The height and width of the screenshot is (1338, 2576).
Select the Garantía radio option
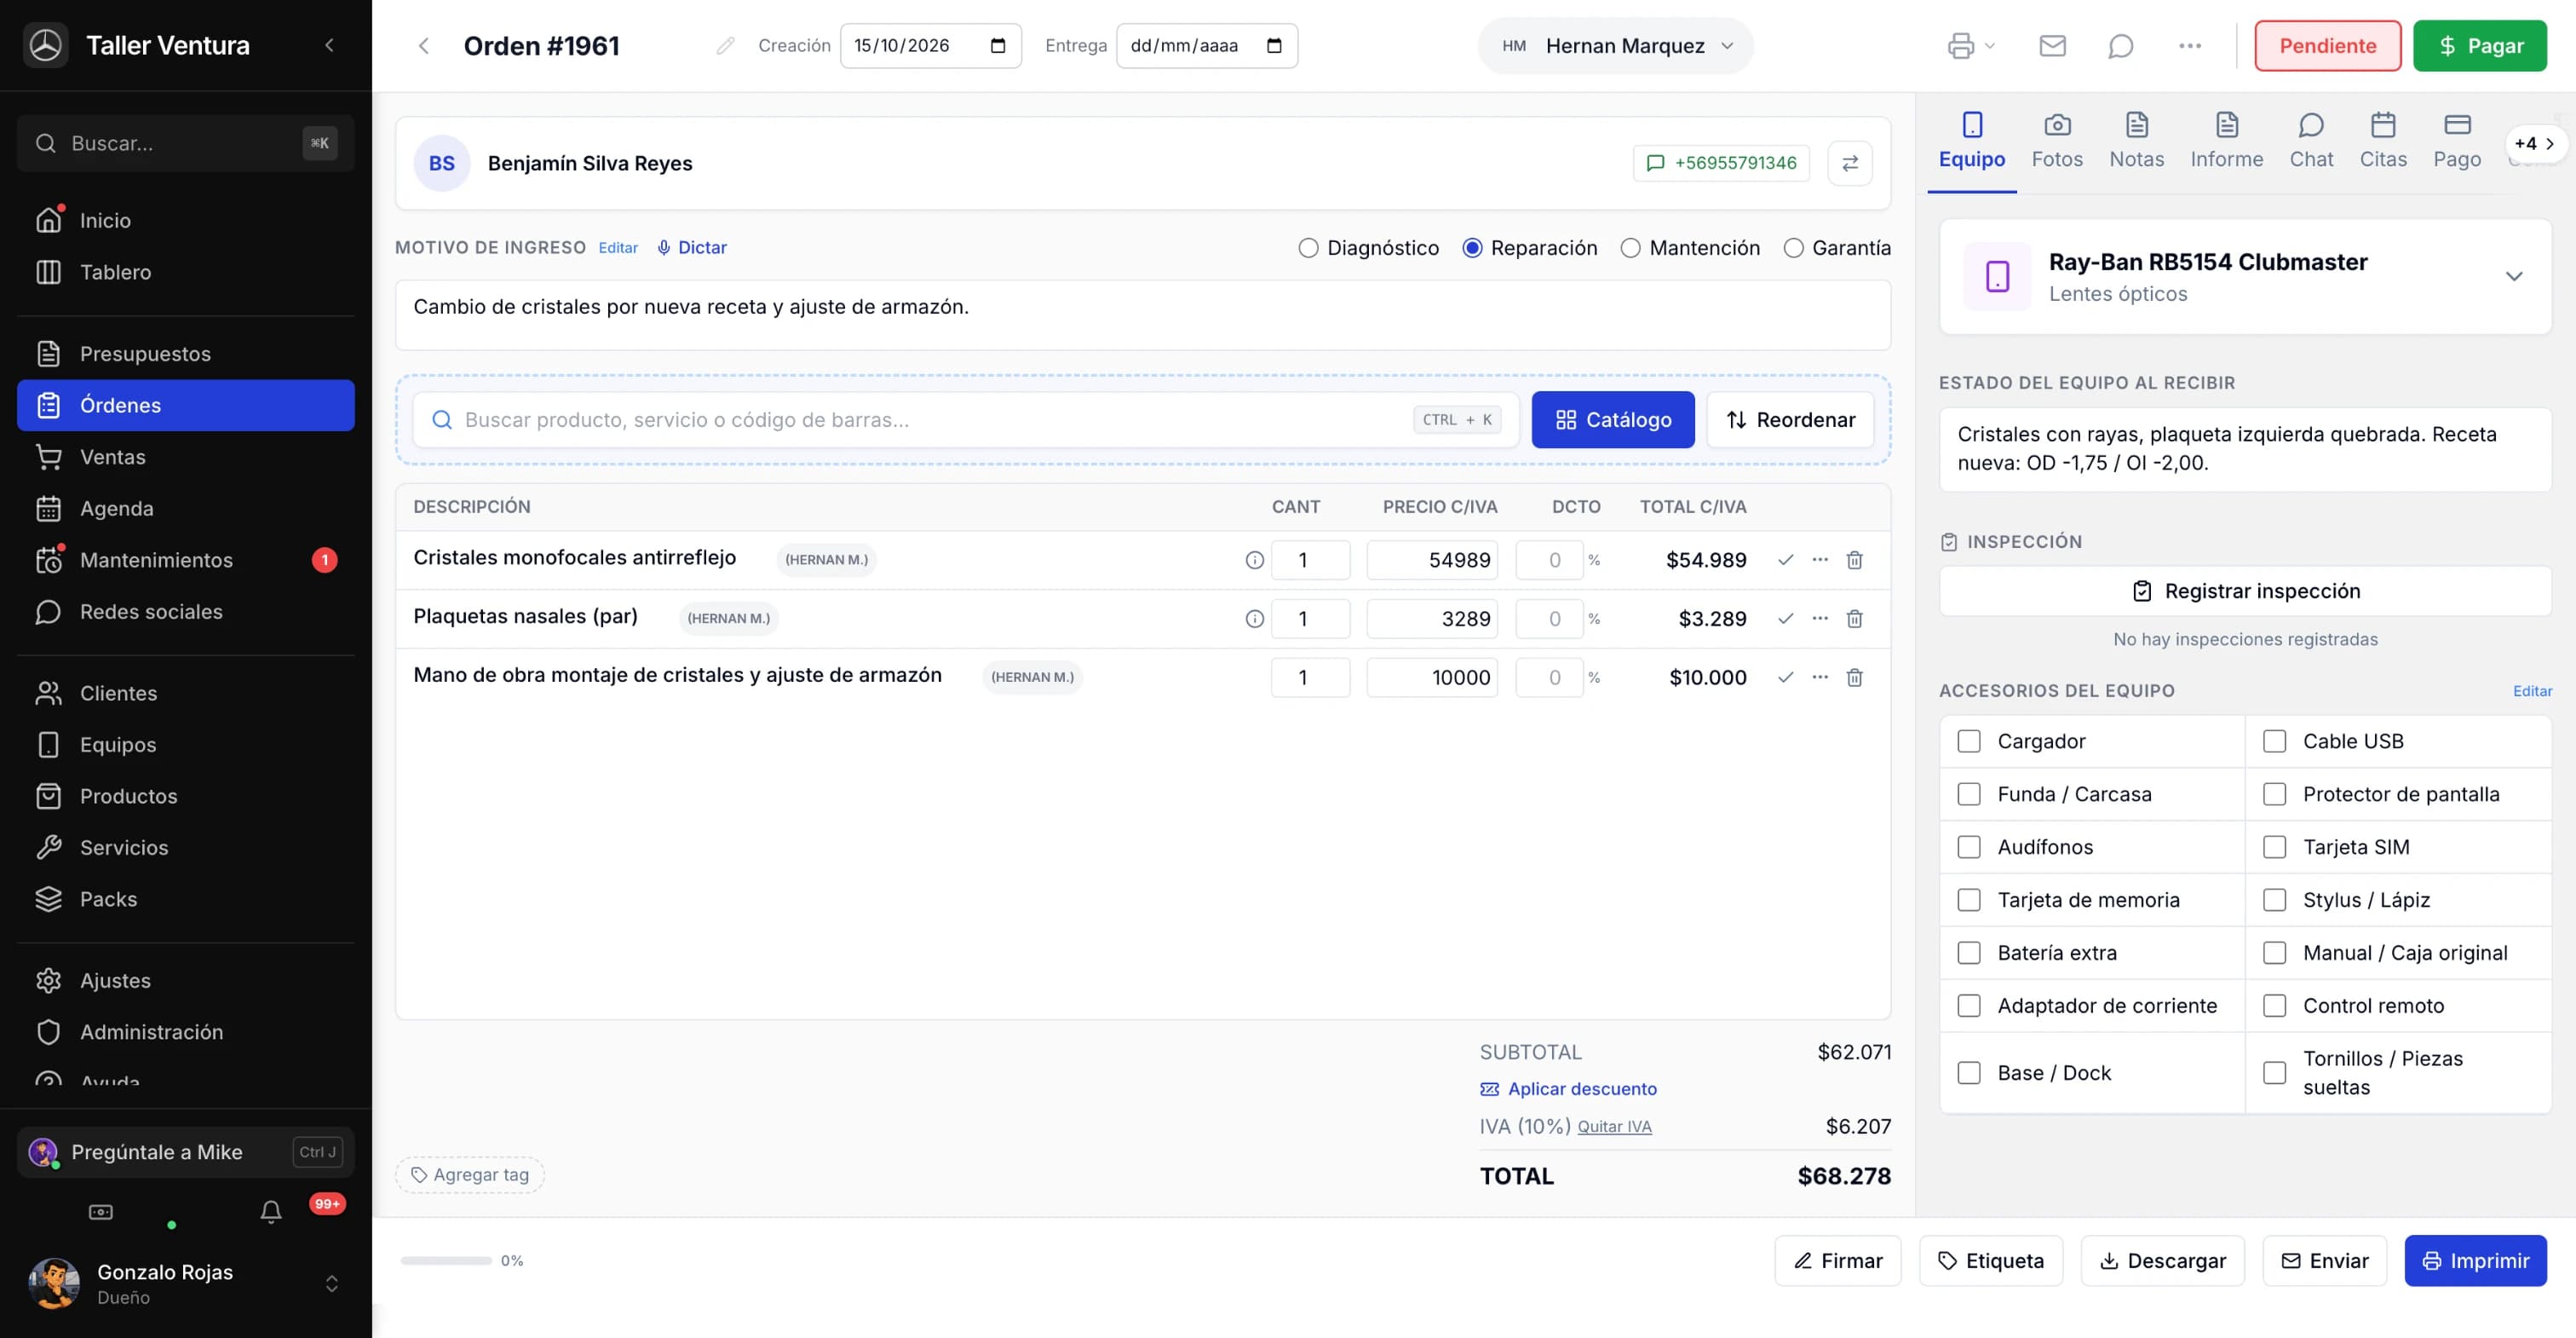click(x=1793, y=248)
